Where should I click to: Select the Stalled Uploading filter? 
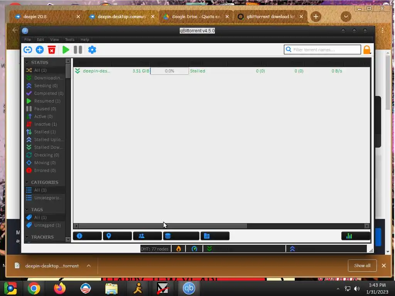click(45, 140)
